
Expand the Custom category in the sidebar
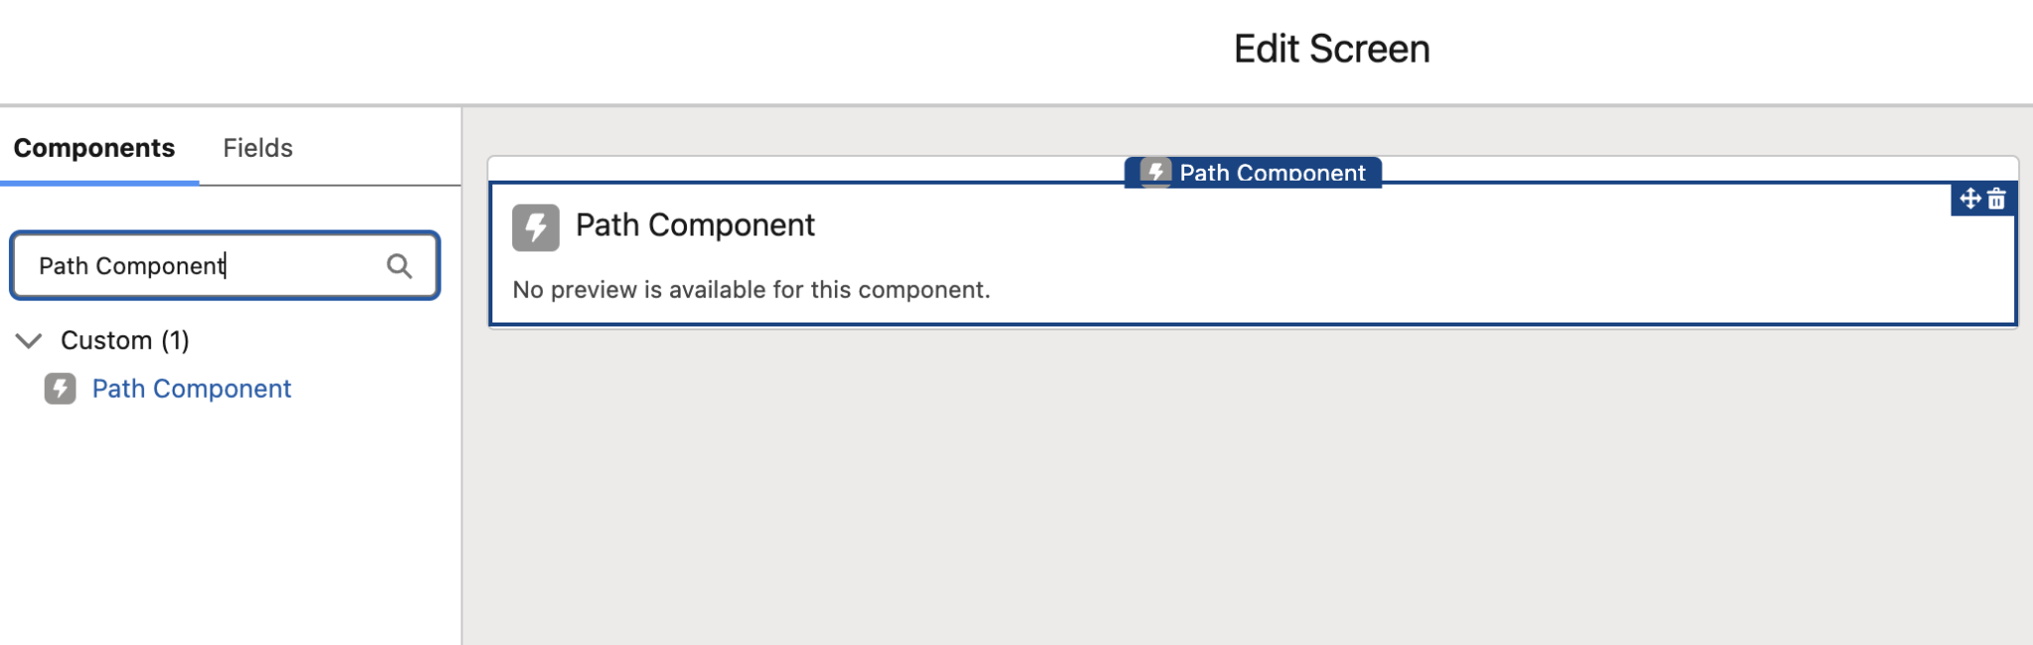29,340
